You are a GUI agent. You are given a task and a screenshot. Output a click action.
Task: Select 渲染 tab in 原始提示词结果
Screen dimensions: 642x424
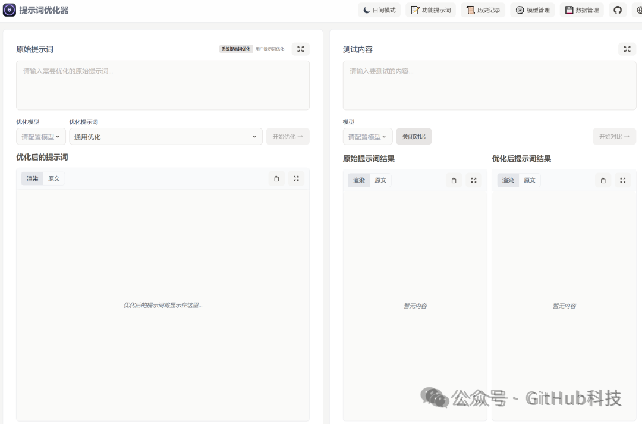click(x=359, y=180)
